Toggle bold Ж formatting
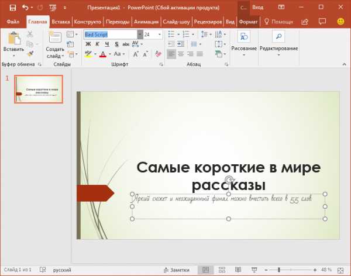351x276 pixels. point(88,44)
